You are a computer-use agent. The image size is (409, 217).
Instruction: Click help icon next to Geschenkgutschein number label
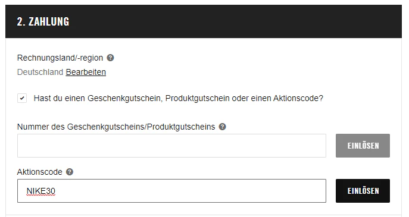pos(222,127)
